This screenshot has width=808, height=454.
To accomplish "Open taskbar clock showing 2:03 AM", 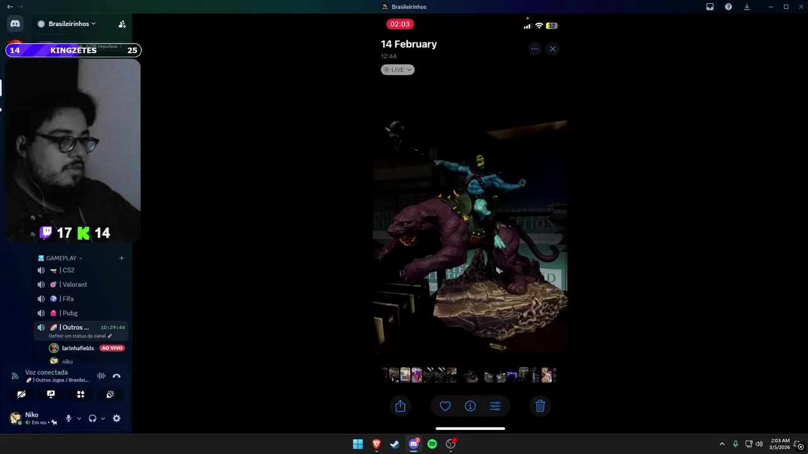I will tap(780, 444).
